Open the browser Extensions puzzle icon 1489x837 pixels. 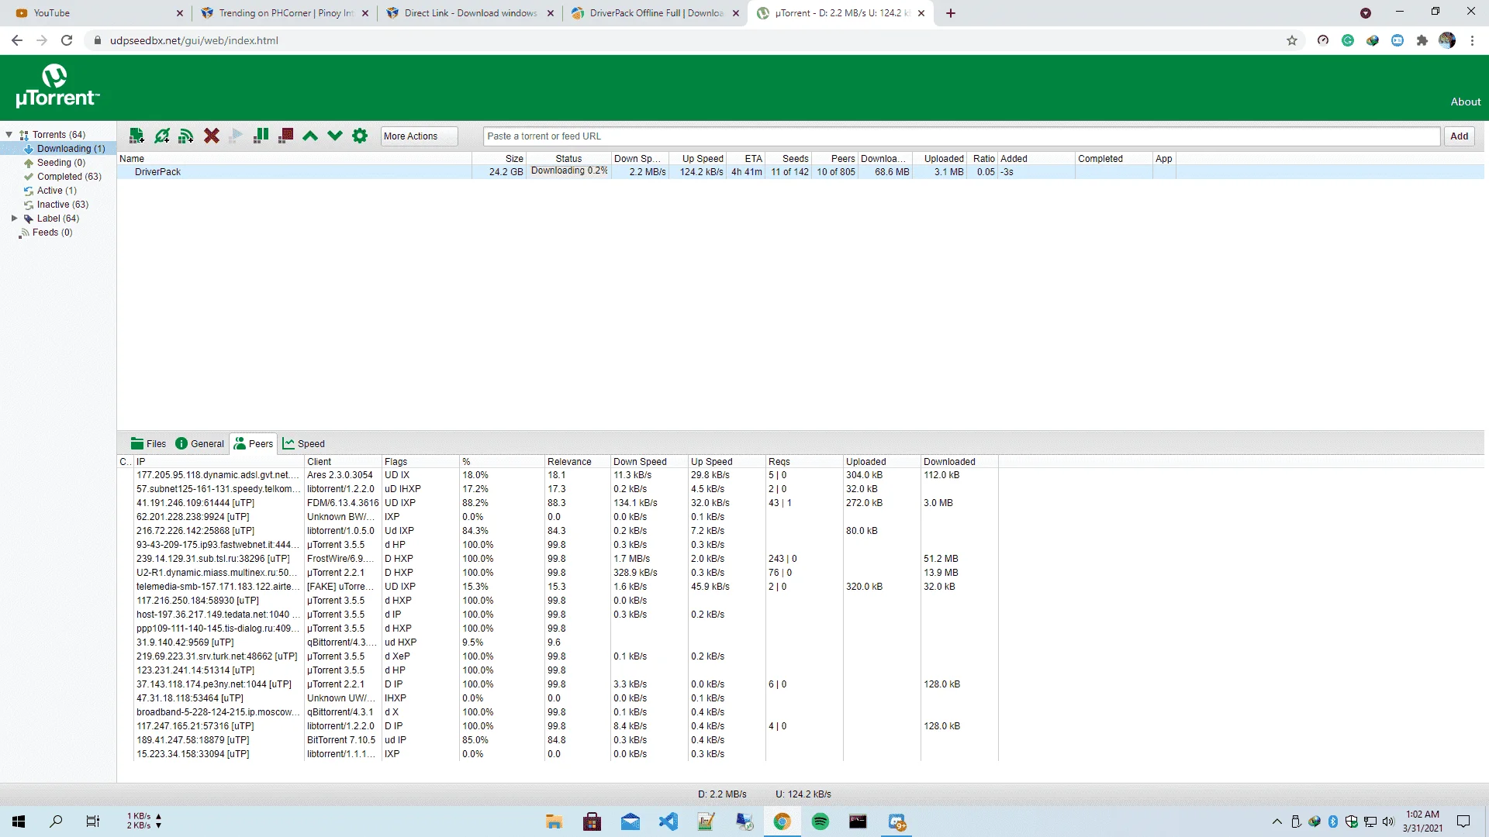[x=1422, y=40]
